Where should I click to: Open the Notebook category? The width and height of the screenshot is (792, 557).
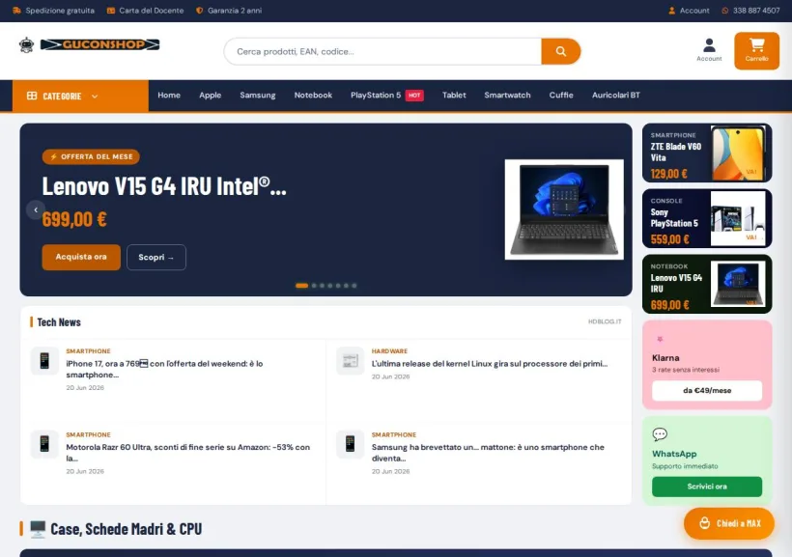313,95
